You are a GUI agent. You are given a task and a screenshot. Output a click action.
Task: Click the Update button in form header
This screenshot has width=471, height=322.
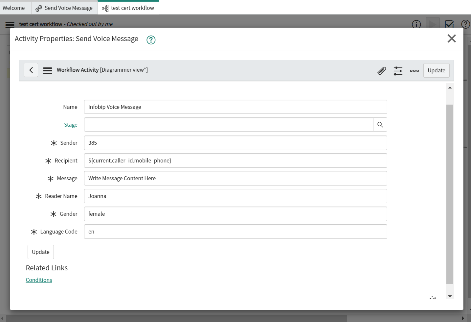(436, 70)
